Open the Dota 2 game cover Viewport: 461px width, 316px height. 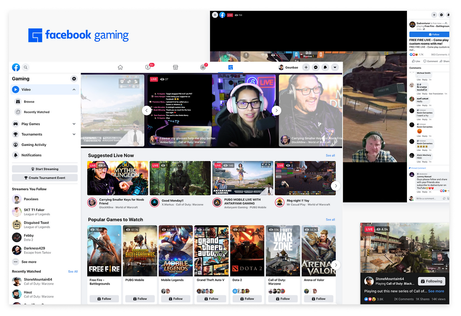[247, 251]
